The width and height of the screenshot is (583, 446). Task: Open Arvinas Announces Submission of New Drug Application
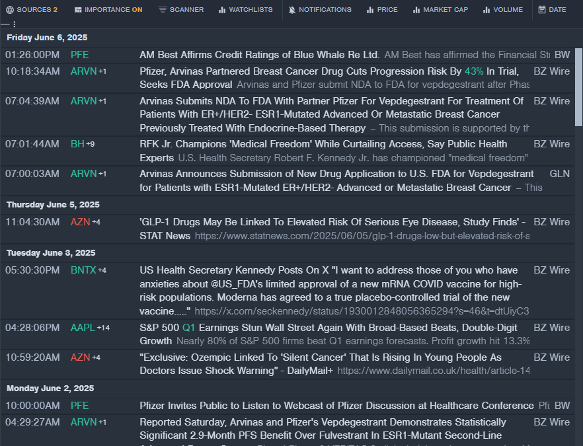click(x=337, y=180)
